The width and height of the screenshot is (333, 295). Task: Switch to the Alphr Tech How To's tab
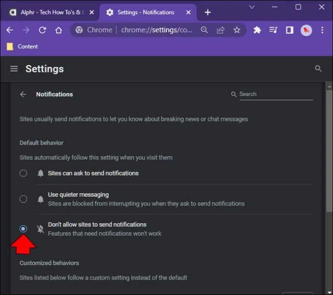click(x=47, y=12)
